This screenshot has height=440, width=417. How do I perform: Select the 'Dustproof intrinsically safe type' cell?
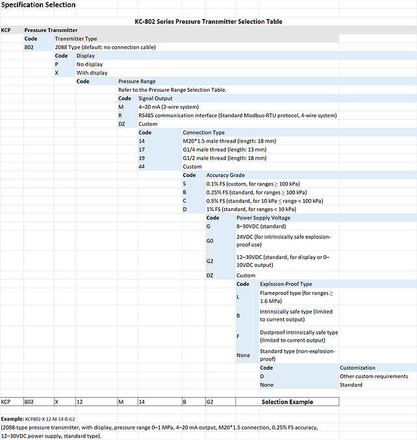click(x=299, y=336)
